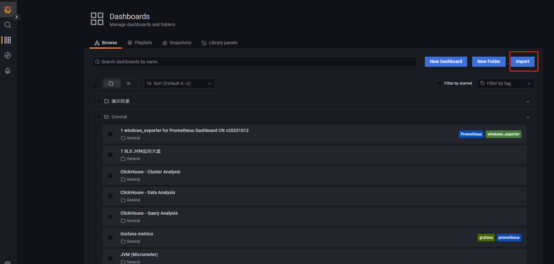The image size is (554, 264).
Task: Focus the Search dashboards by name field
Action: tap(255, 62)
